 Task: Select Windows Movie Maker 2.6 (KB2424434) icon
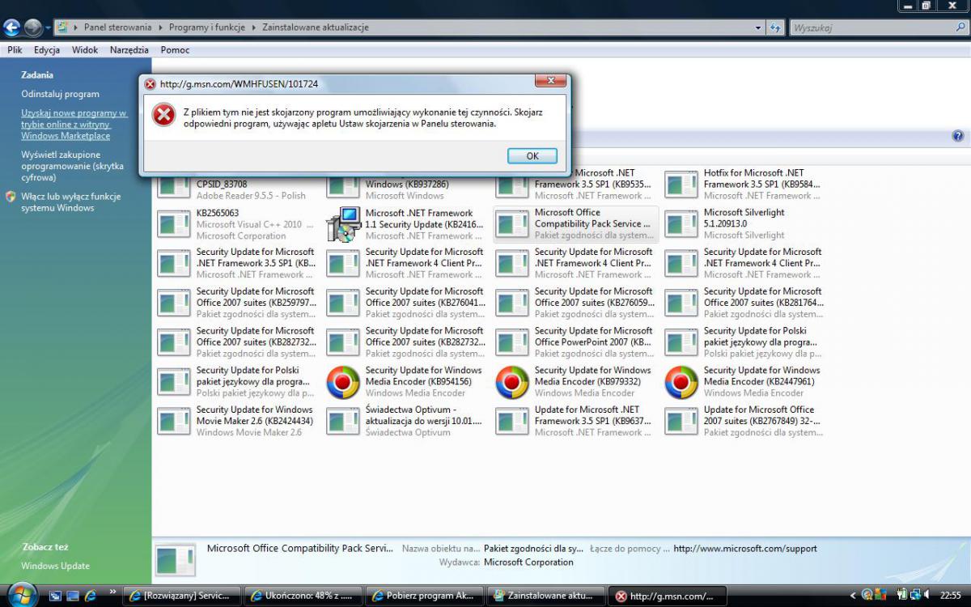click(173, 421)
